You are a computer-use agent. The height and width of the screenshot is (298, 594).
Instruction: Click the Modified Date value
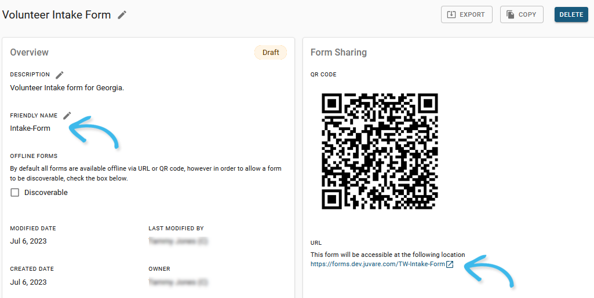coord(28,241)
